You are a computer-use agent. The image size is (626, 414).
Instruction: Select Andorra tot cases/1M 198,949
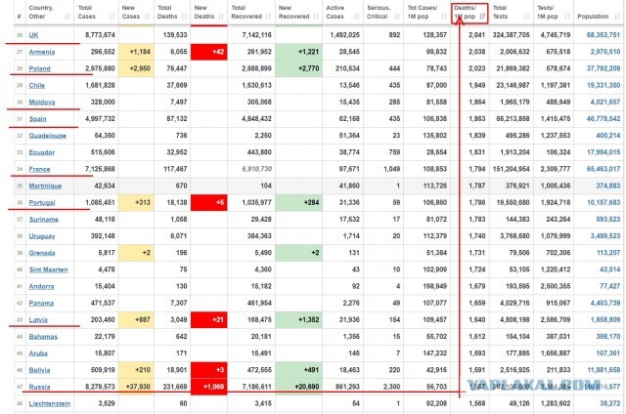coord(434,286)
